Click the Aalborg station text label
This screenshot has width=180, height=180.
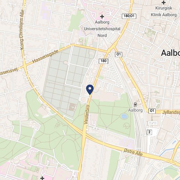pos(135,110)
